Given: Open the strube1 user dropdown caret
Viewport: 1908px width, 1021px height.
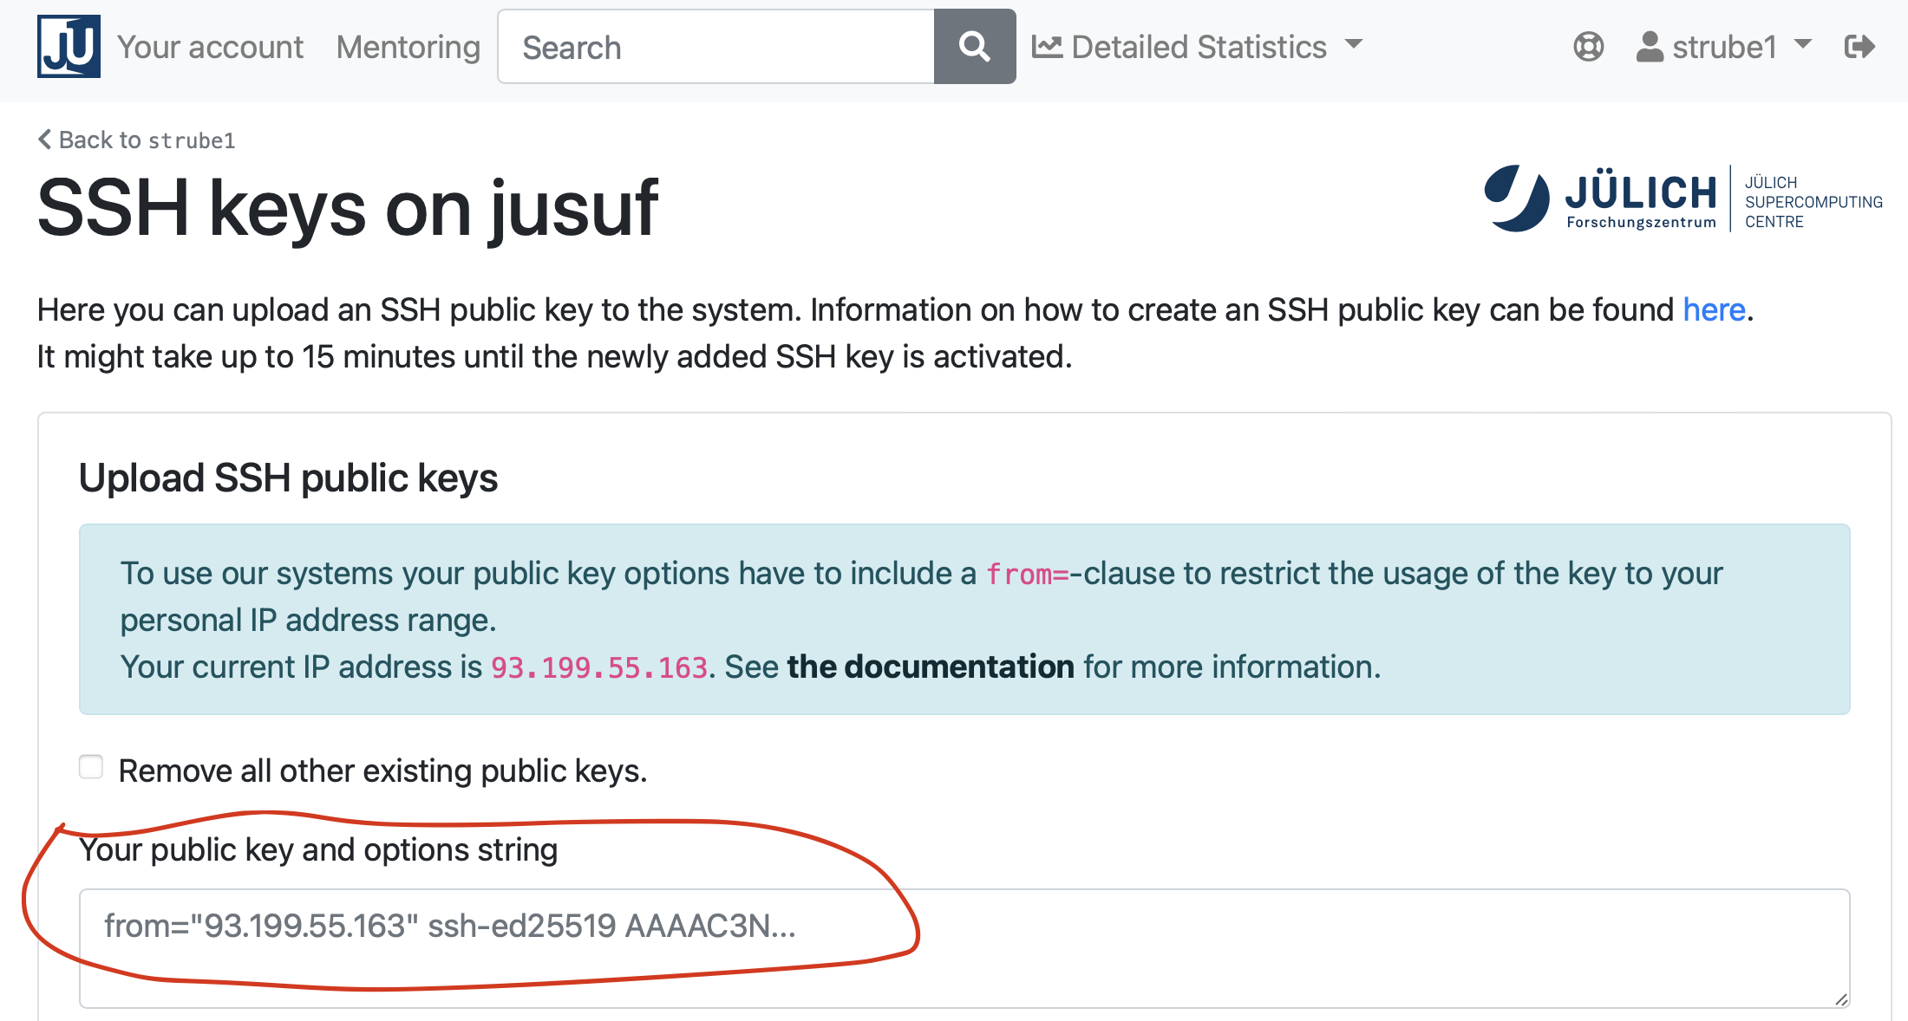Looking at the screenshot, I should (1803, 43).
